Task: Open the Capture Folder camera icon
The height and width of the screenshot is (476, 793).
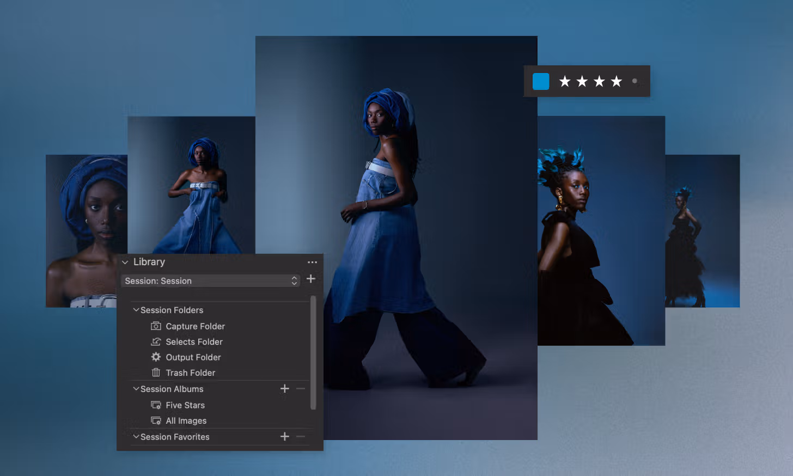Action: point(156,326)
